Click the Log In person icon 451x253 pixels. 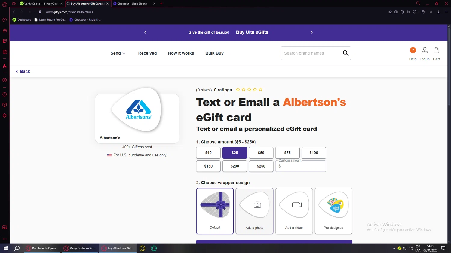[425, 50]
